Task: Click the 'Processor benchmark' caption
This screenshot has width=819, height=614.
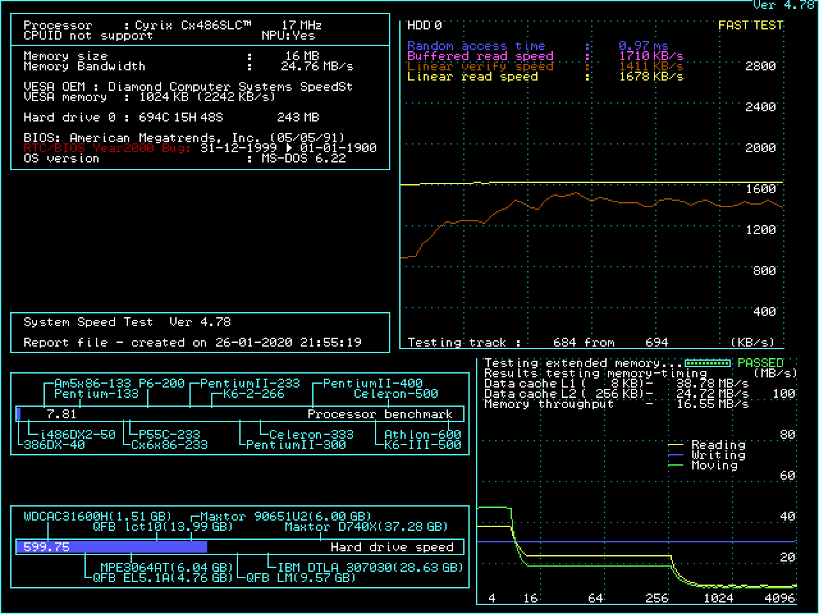Action: point(380,414)
